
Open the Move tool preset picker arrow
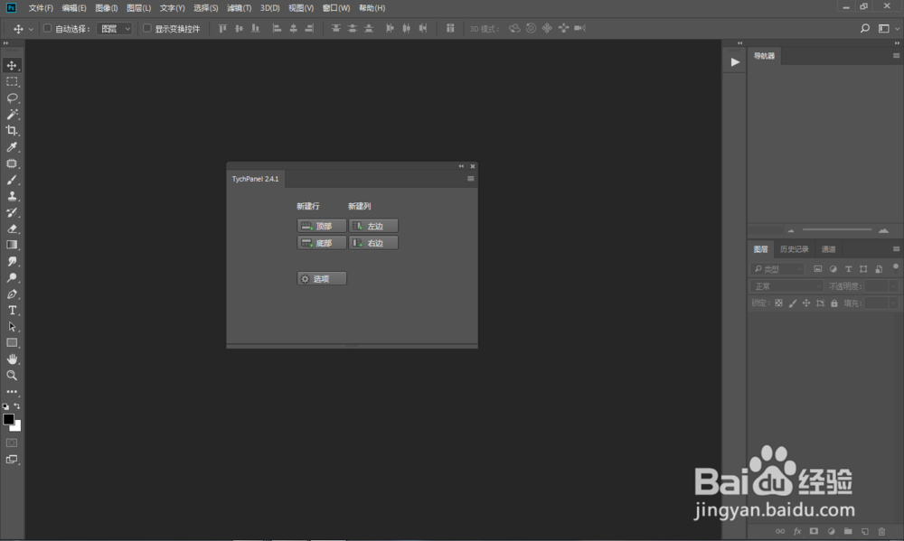tap(31, 29)
